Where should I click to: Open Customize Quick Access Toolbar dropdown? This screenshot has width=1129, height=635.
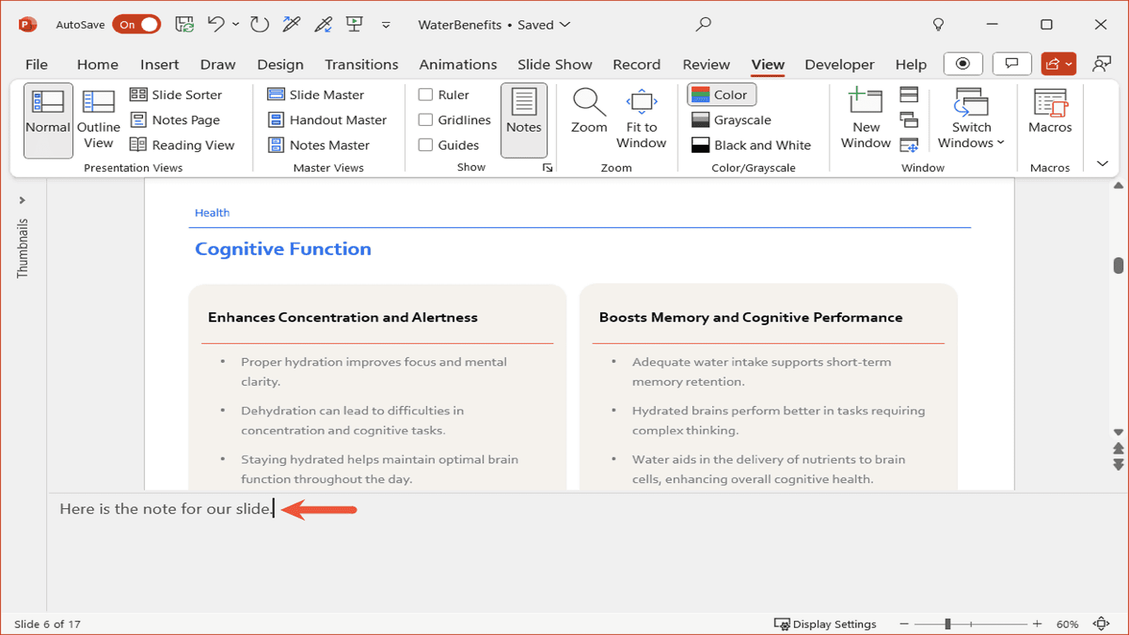386,25
